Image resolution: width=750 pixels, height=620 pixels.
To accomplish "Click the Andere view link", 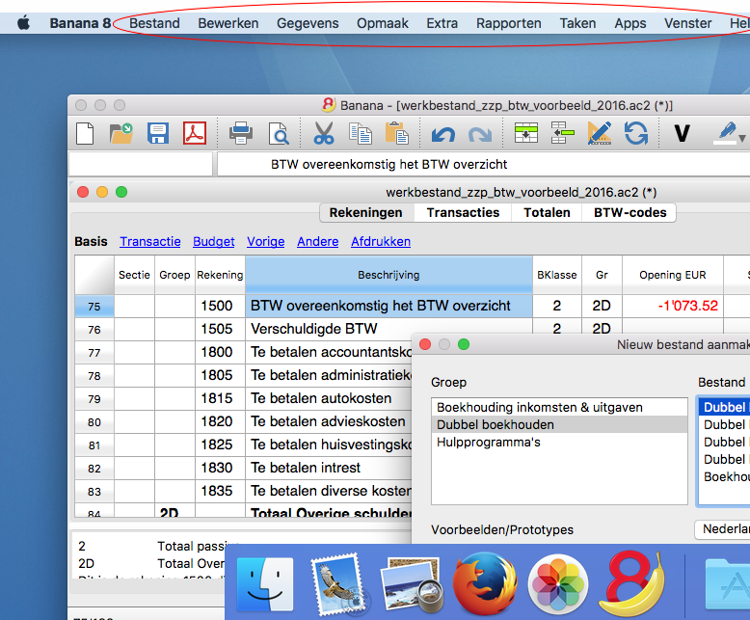I will tap(317, 242).
